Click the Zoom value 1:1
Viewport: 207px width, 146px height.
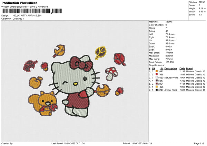click(x=200, y=14)
